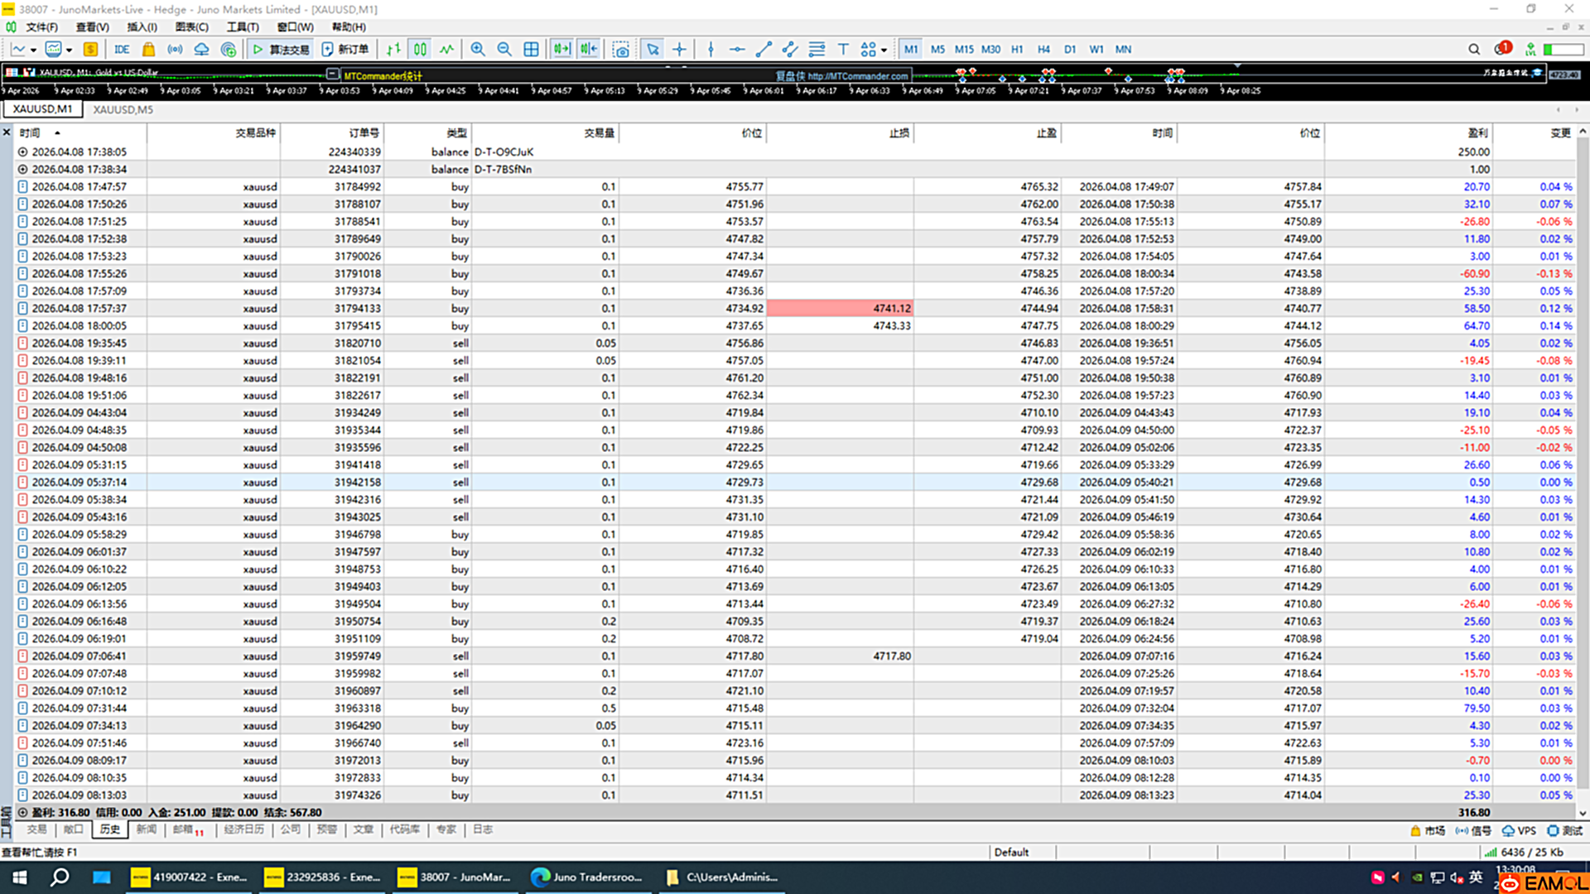The image size is (1590, 894).
Task: Toggle the chart shift option
Action: click(589, 50)
